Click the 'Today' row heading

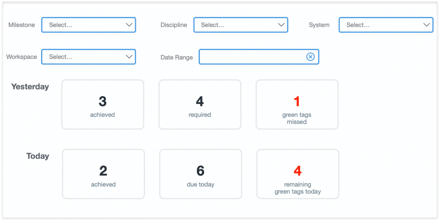click(38, 156)
